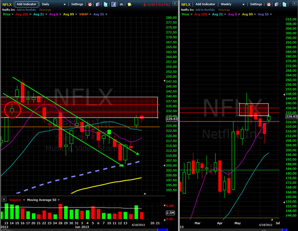The width and height of the screenshot is (298, 231).
Task: Click the NFLX ticker symbol in Weekly chart
Action: click(x=186, y=4)
